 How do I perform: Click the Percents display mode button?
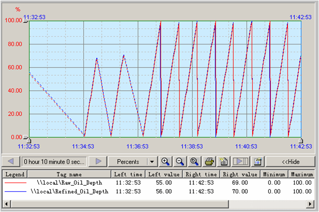128,161
